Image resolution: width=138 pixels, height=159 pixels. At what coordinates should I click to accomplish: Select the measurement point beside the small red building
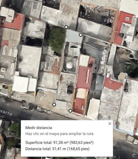pyautogui.click(x=70, y=111)
